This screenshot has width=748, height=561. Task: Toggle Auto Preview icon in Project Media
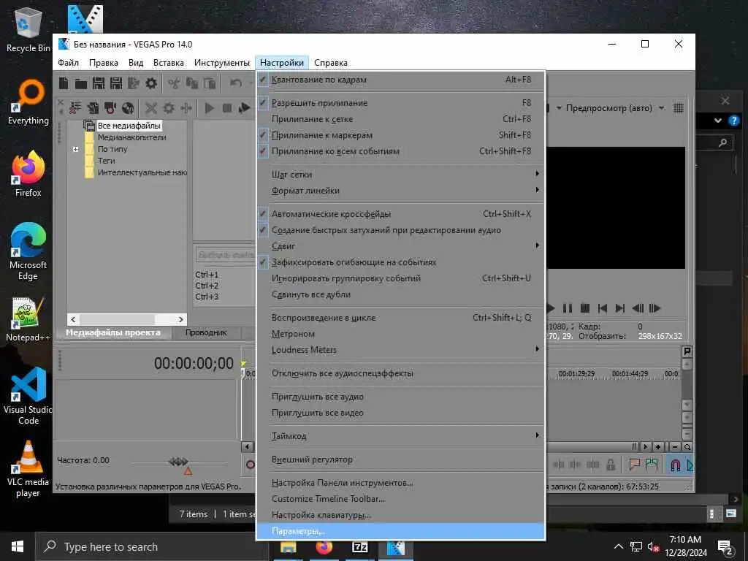pyautogui.click(x=245, y=108)
